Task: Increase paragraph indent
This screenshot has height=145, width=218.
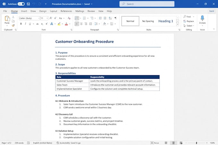Action: tap(105, 18)
